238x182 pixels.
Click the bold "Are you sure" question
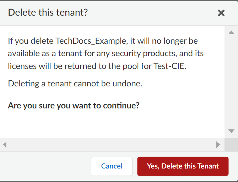[x=74, y=106]
